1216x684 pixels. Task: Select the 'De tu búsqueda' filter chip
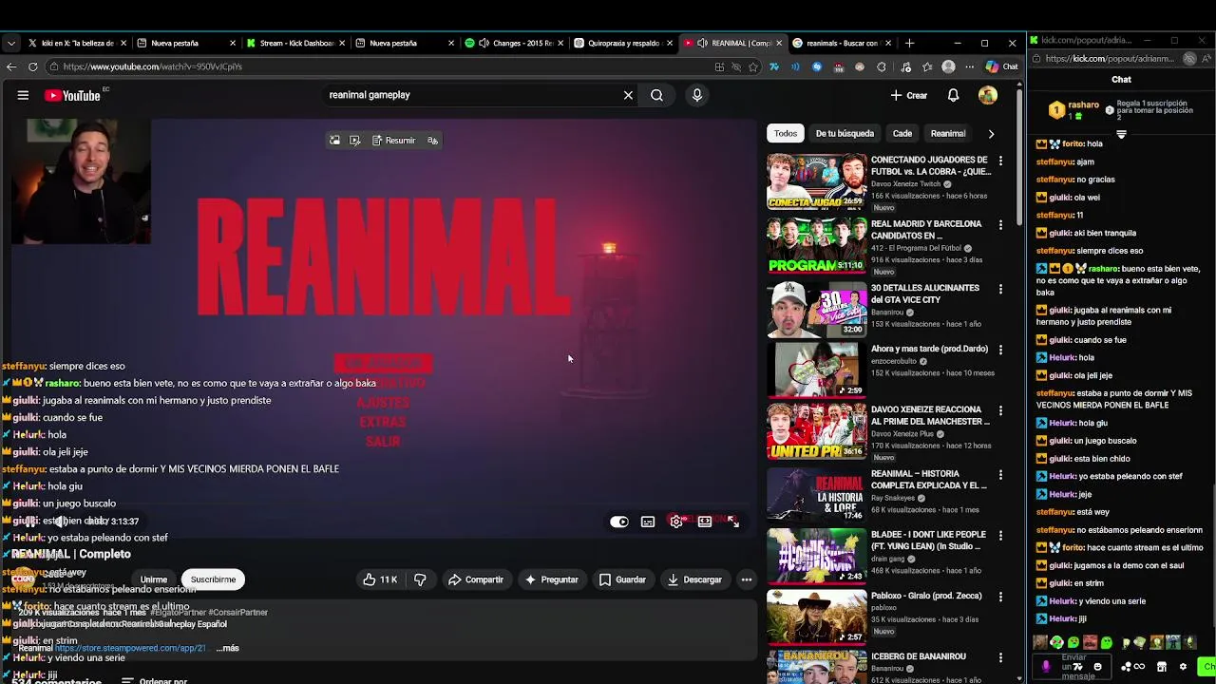click(845, 134)
